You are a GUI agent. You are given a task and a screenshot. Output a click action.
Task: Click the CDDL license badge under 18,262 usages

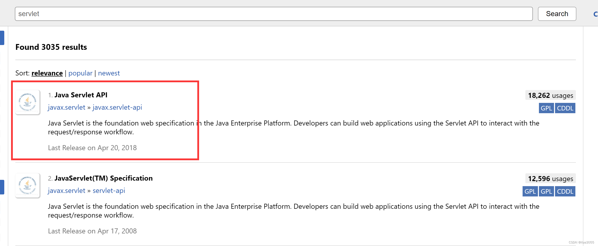pos(565,108)
